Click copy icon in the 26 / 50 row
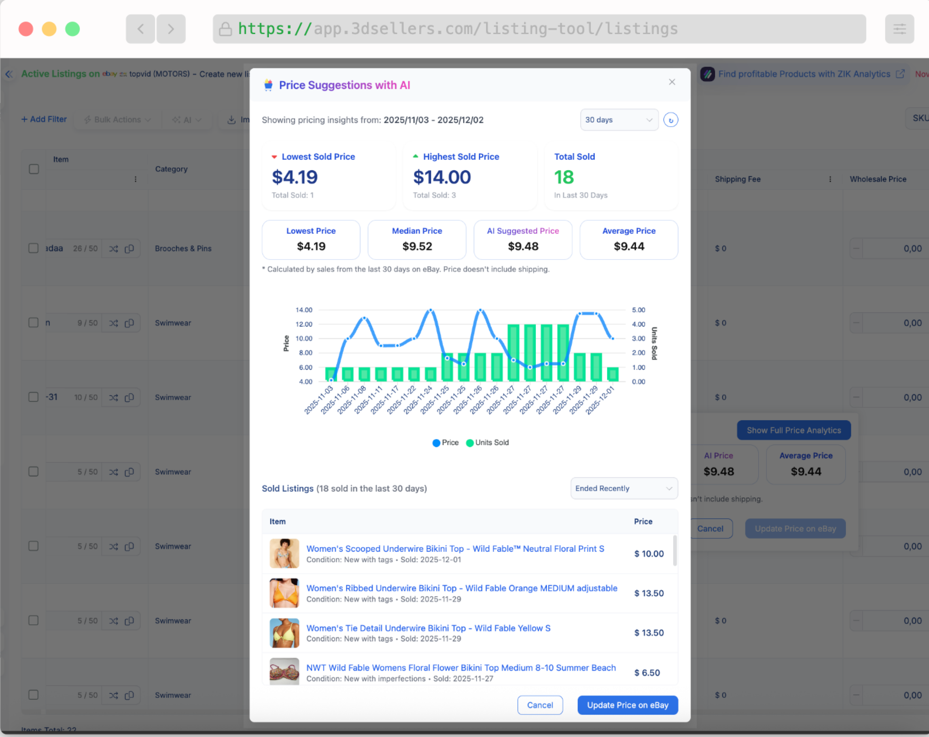This screenshot has height=737, width=929. point(129,249)
